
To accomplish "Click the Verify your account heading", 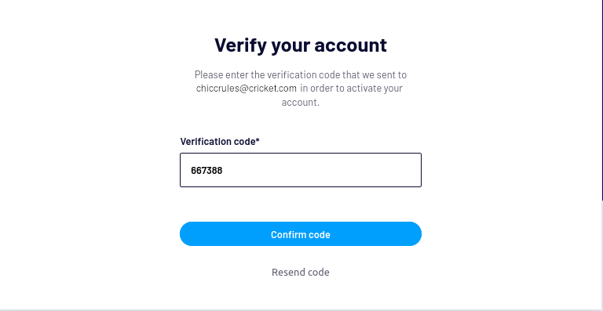I will [301, 45].
